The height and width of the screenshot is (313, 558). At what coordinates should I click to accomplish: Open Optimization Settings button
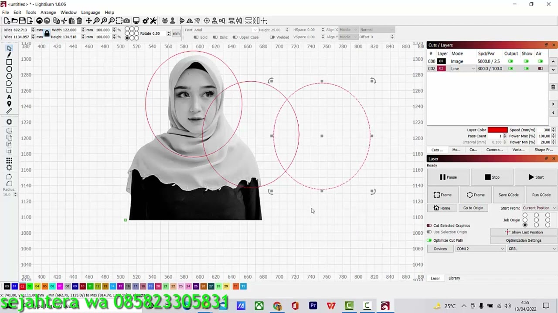(x=524, y=240)
